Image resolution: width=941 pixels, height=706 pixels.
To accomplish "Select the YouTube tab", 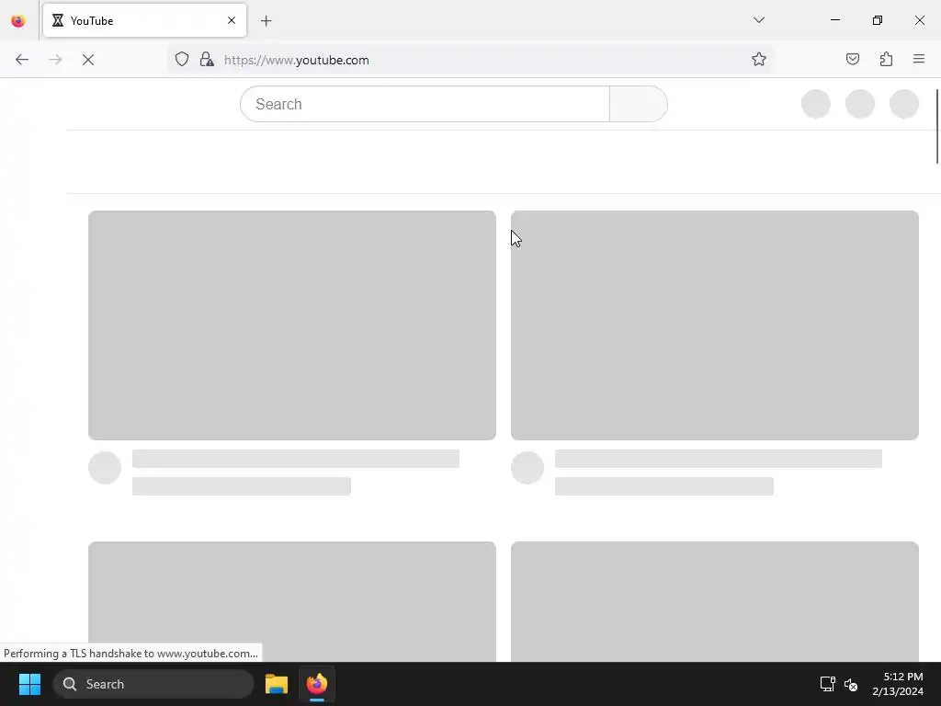I will click(144, 20).
